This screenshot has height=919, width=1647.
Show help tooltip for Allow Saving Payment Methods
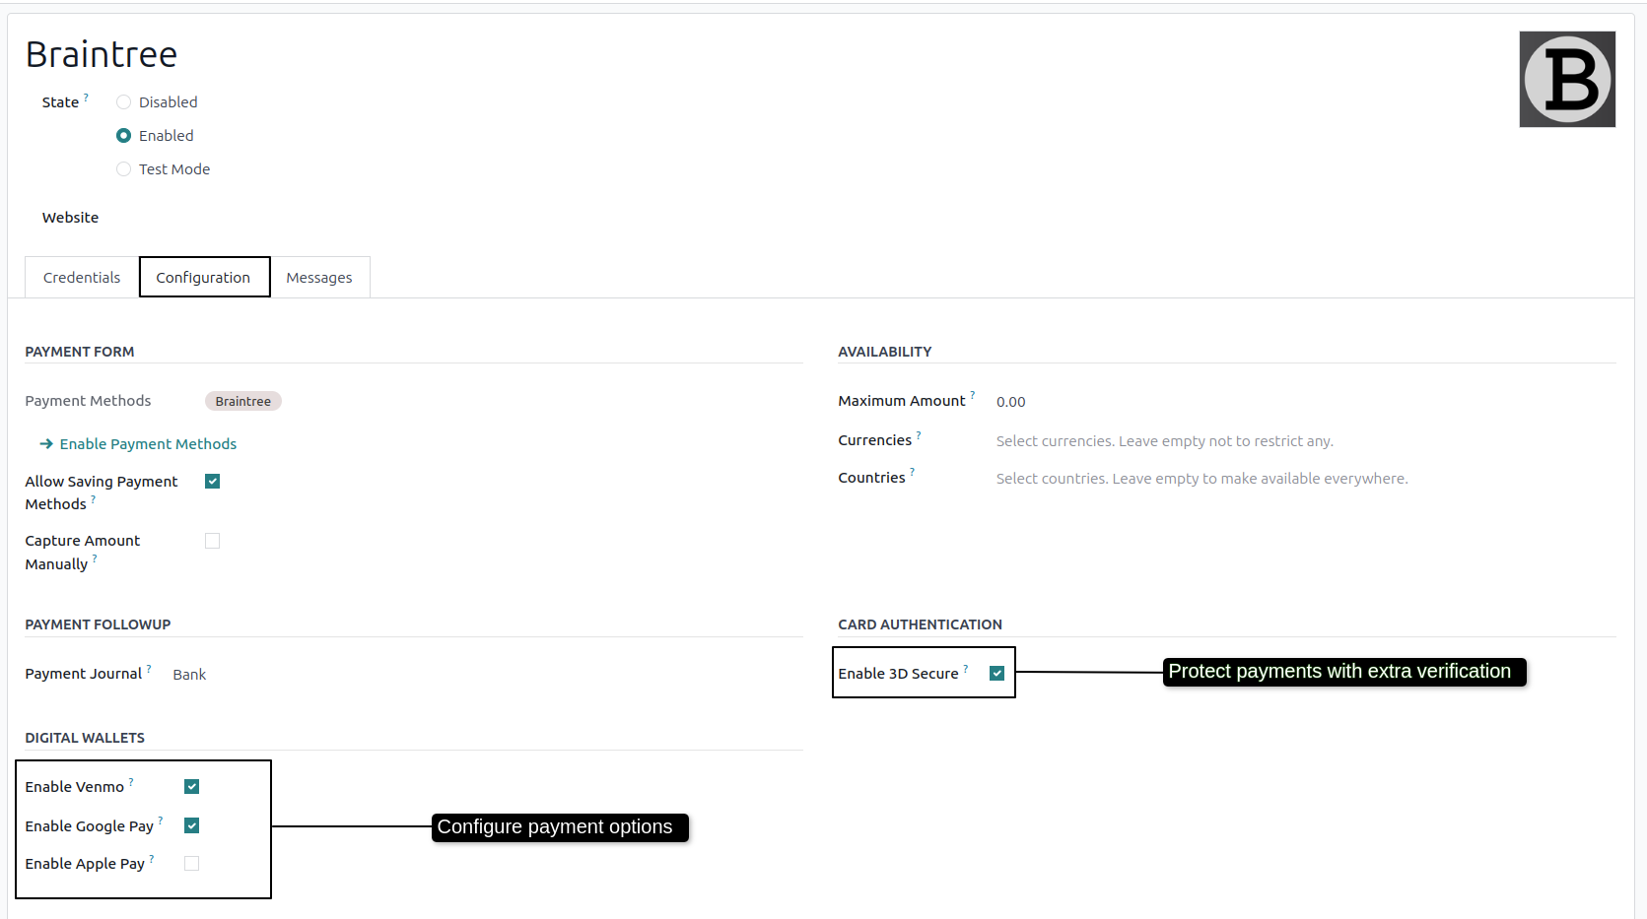93,498
